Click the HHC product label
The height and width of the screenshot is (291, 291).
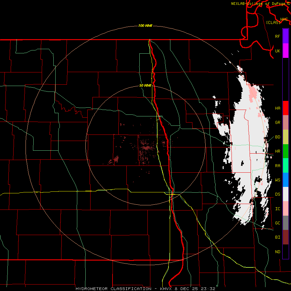pos(284,19)
